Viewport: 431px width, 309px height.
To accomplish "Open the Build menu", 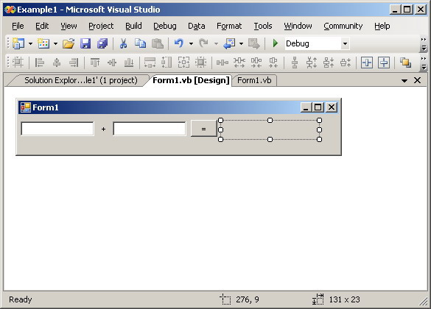I will click(133, 26).
